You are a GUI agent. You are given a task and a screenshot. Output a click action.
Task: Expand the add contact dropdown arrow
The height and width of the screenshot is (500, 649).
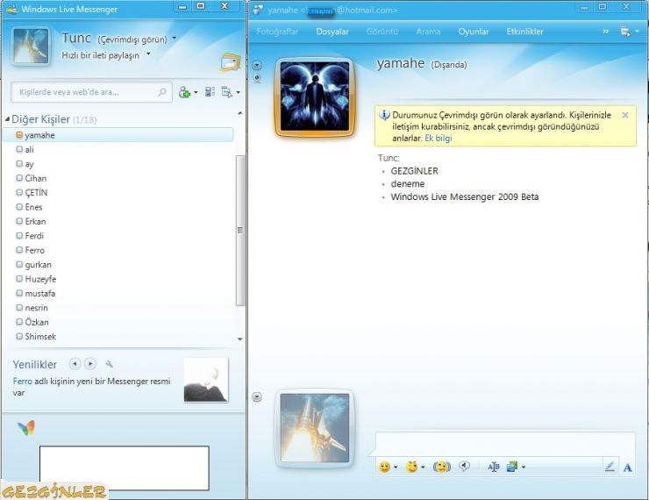point(196,92)
